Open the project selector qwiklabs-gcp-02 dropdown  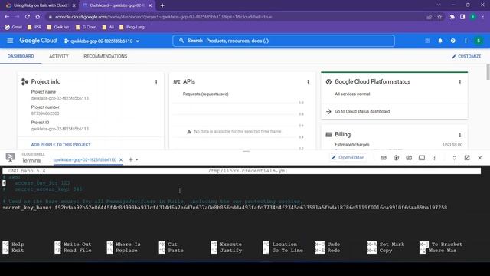pos(102,41)
